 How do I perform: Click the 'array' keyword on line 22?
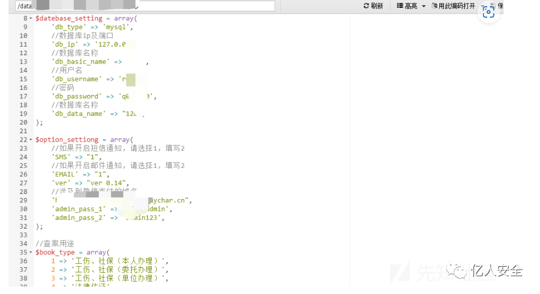(x=120, y=139)
